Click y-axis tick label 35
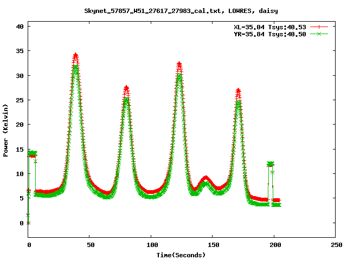 pyautogui.click(x=20, y=51)
